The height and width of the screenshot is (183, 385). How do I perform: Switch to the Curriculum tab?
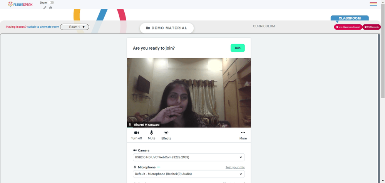[x=264, y=26]
